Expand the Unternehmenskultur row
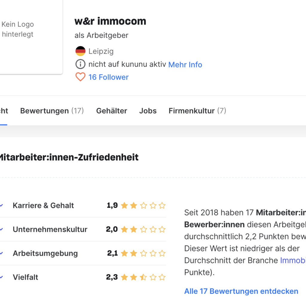Image resolution: width=306 pixels, height=306 pixels. [50, 229]
